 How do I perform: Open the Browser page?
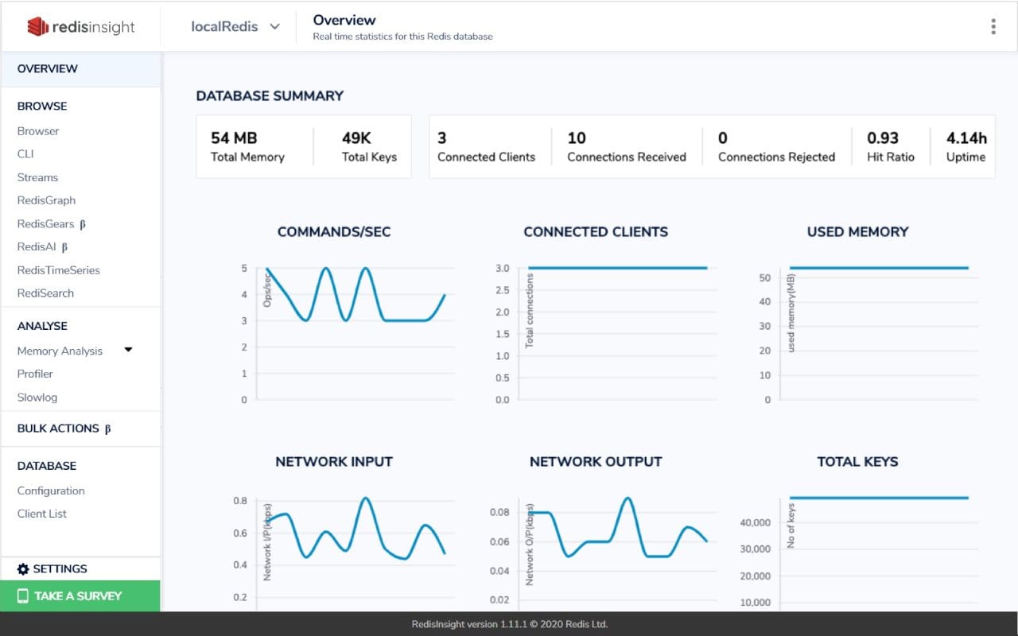(38, 130)
